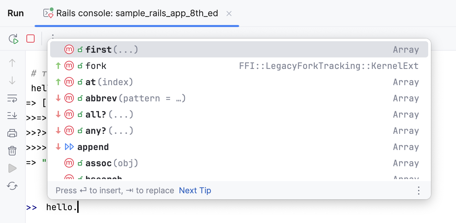Open the completion popup kebab menu
The height and width of the screenshot is (223, 456).
[x=419, y=191]
